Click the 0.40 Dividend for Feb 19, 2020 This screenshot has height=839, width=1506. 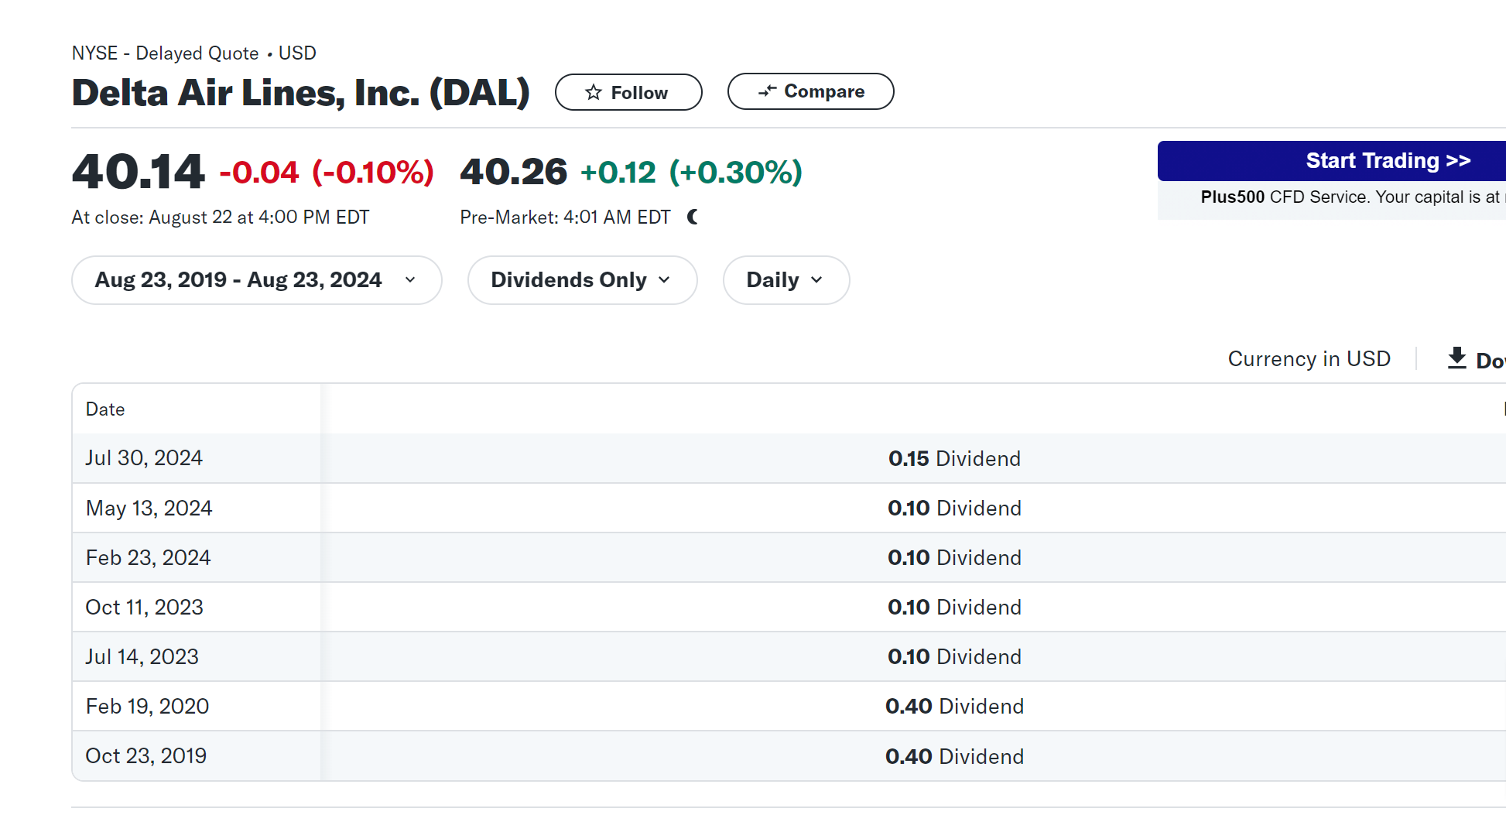click(954, 707)
